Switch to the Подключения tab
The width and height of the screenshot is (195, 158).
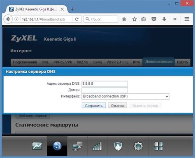click(x=25, y=62)
